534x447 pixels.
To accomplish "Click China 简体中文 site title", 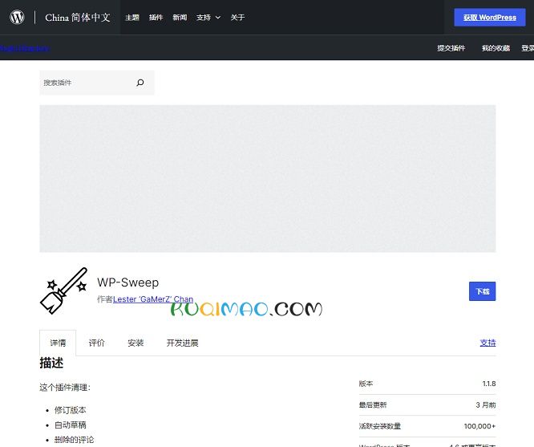I will coord(78,18).
